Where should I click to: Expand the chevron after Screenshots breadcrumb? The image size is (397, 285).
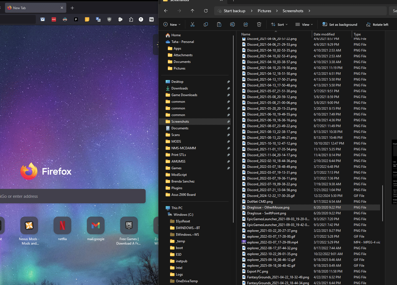[x=309, y=11]
